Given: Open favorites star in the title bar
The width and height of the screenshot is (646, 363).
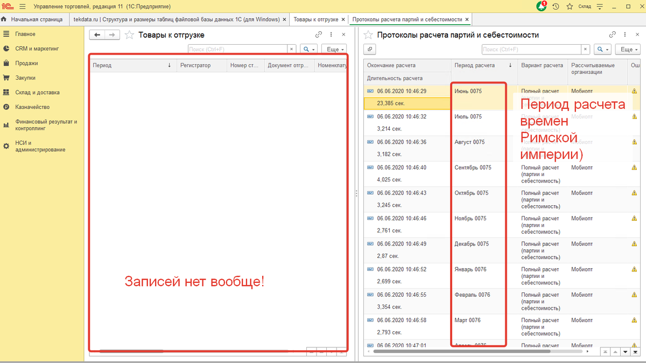Looking at the screenshot, I should tap(569, 6).
